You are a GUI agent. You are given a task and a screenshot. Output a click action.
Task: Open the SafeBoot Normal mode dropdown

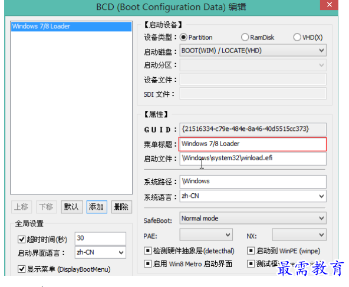(x=253, y=218)
